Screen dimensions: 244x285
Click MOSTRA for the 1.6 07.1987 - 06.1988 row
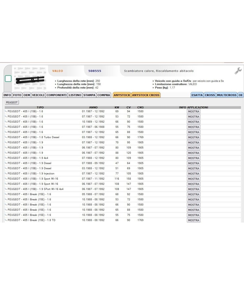click(x=194, y=127)
